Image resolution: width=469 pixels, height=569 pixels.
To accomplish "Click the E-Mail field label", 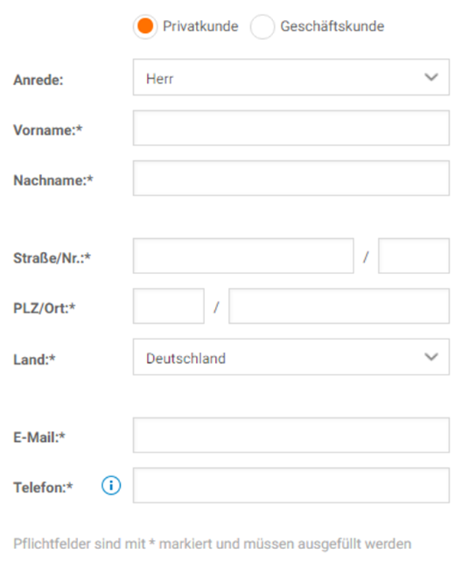I will point(39,437).
